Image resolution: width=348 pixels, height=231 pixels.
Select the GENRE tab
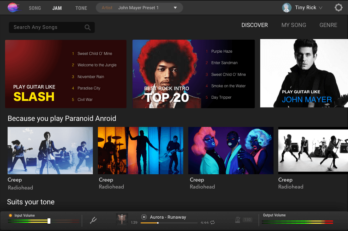(x=328, y=25)
